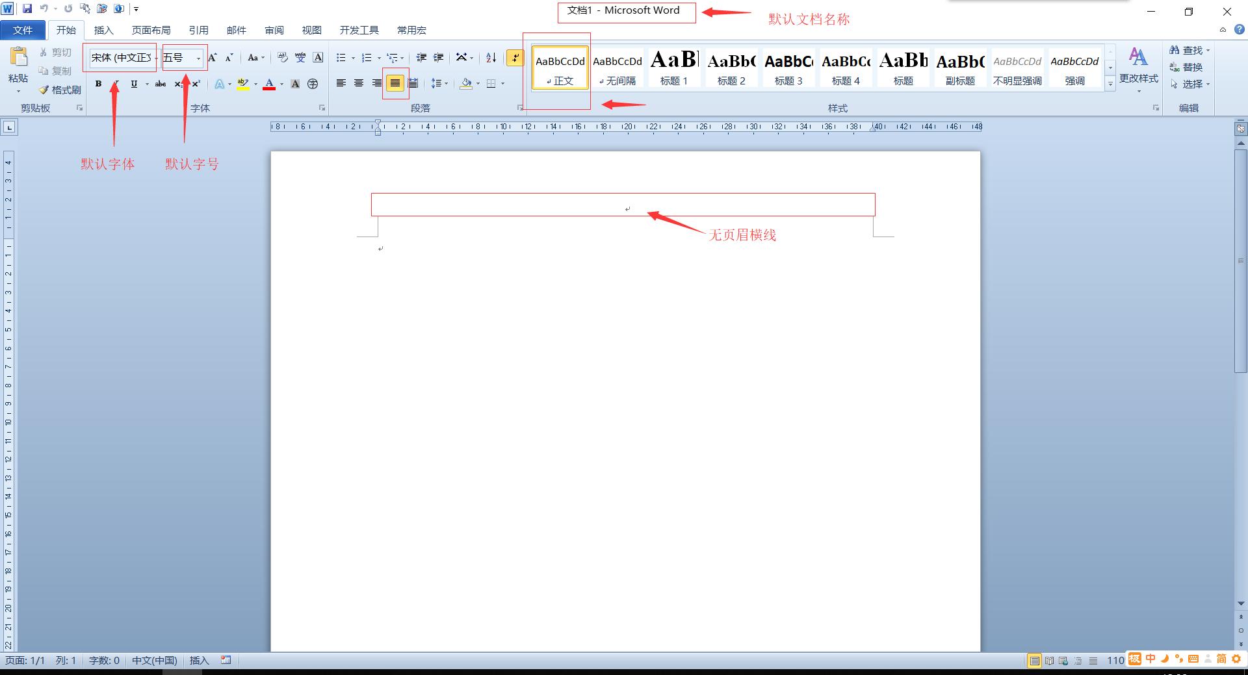Open the File (文件) tab

(x=23, y=30)
